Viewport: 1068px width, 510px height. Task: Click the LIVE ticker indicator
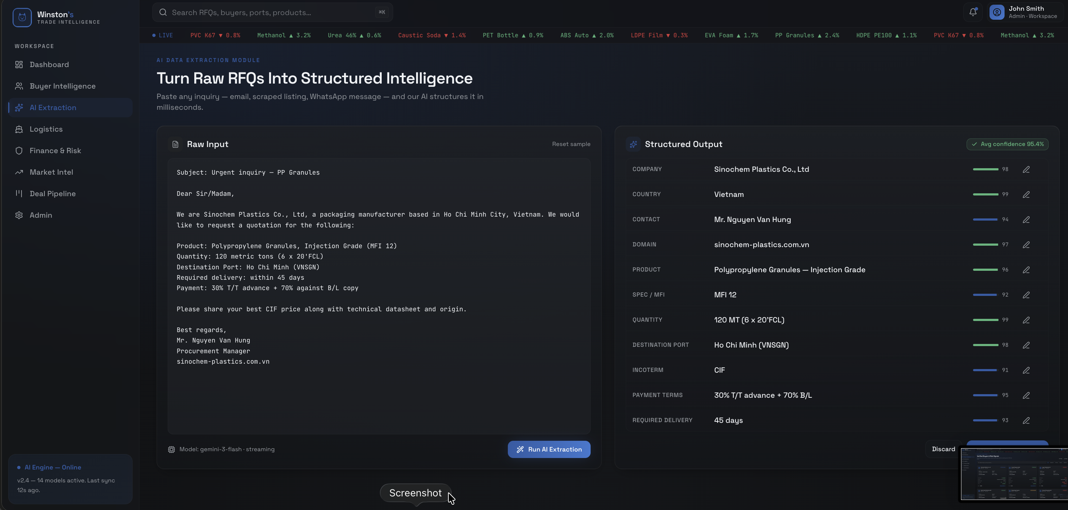[162, 35]
